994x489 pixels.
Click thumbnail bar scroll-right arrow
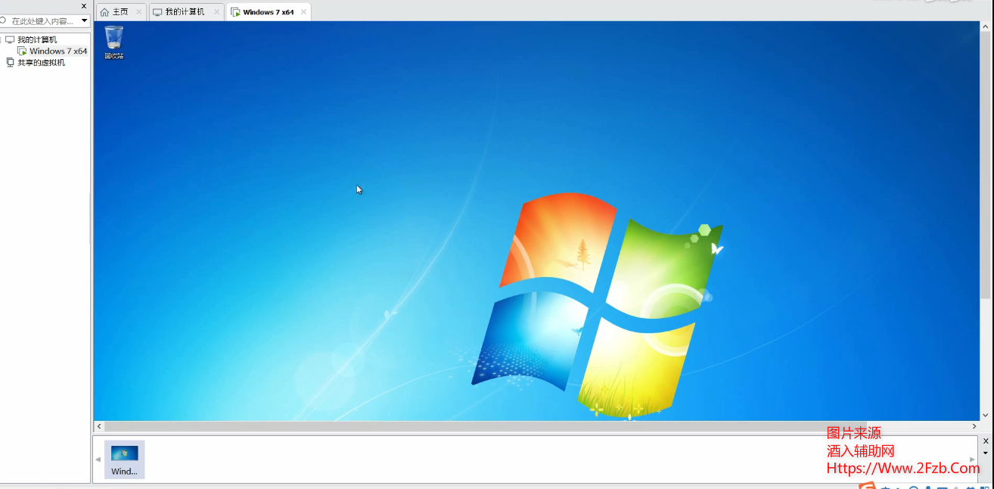pyautogui.click(x=972, y=459)
